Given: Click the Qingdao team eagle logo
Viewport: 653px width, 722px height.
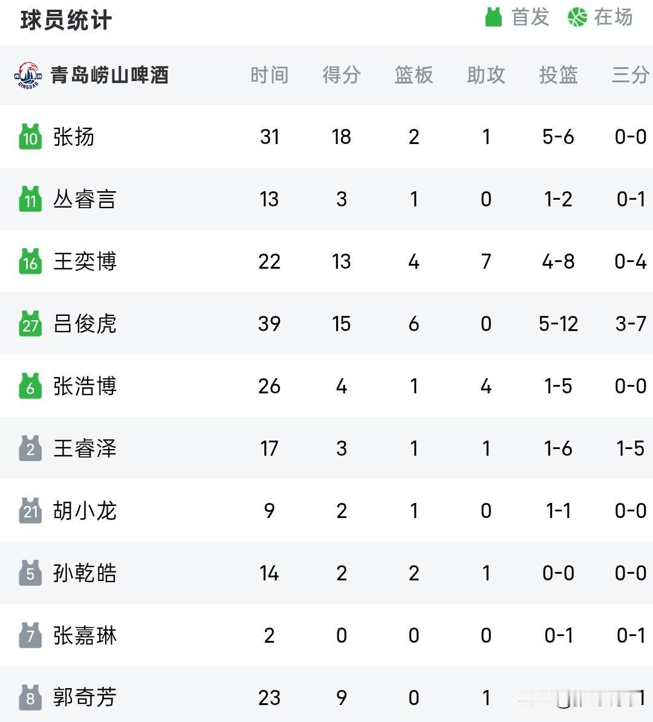Looking at the screenshot, I should pyautogui.click(x=28, y=74).
